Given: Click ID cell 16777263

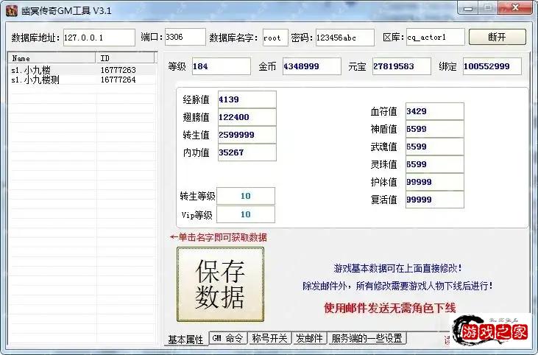Looking at the screenshot, I should 118,70.
